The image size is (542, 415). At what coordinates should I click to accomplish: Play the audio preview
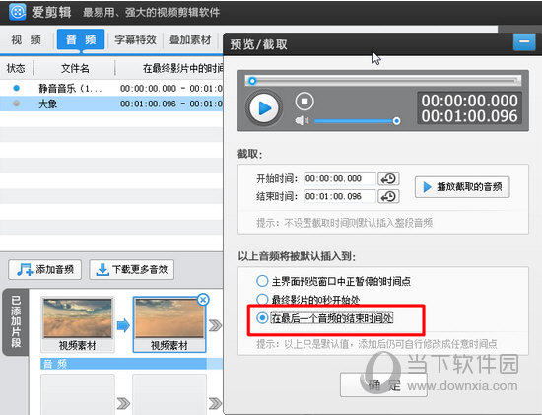(264, 107)
